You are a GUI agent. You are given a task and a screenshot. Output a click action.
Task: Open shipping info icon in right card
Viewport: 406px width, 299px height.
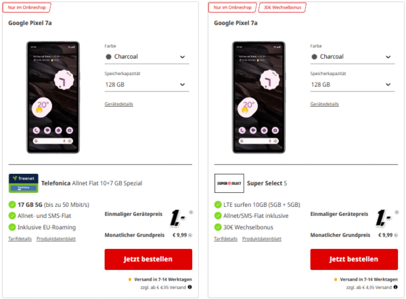click(x=395, y=287)
